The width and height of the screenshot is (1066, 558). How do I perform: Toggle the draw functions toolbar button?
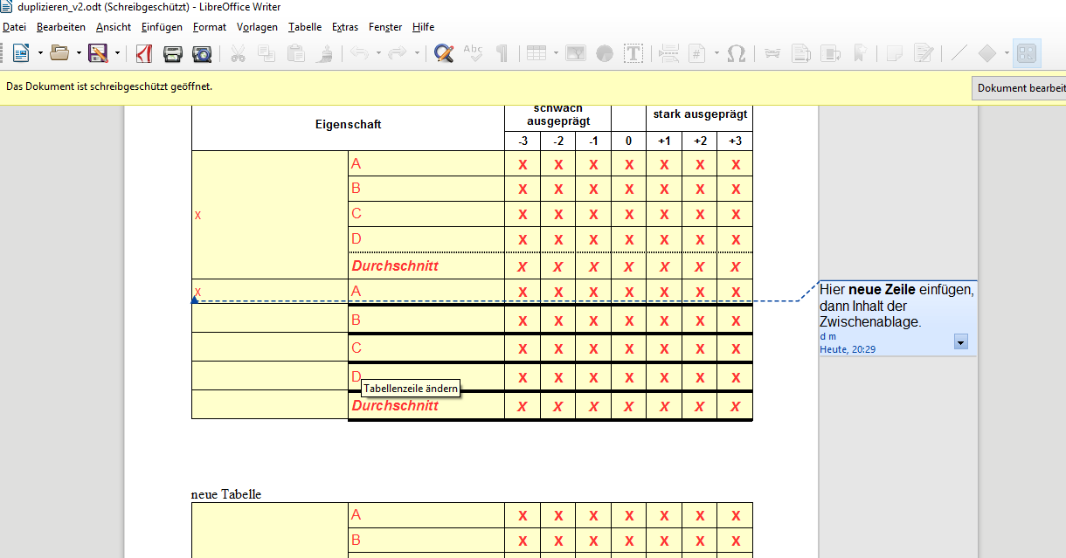(1027, 53)
